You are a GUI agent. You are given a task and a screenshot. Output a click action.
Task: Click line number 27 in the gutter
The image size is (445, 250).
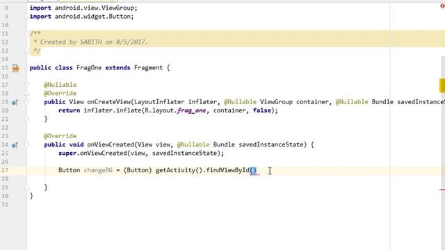click(x=5, y=170)
